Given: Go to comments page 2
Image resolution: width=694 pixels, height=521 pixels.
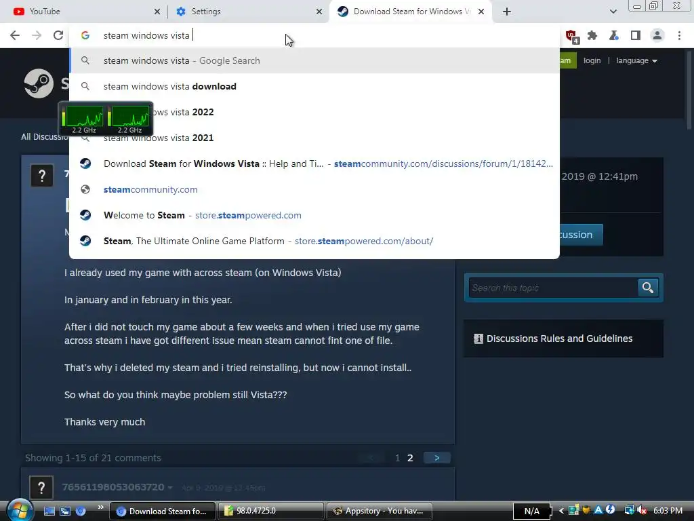Looking at the screenshot, I should [x=410, y=458].
